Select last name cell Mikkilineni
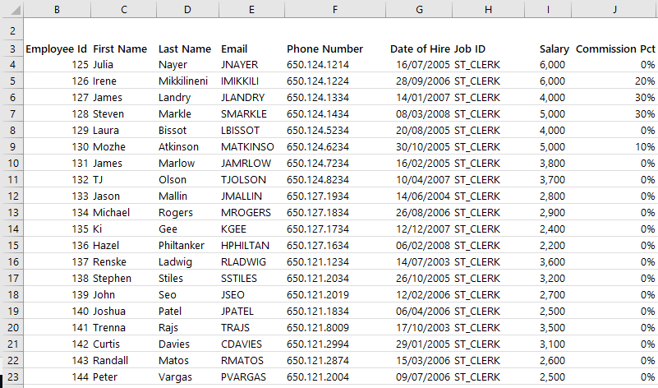Viewport: 658px width, 388px height. click(x=187, y=81)
